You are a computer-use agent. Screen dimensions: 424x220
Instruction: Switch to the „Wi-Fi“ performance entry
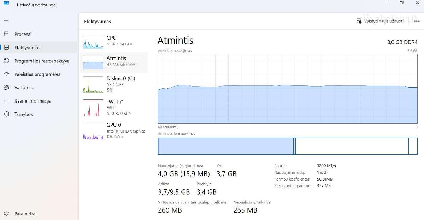pos(114,108)
